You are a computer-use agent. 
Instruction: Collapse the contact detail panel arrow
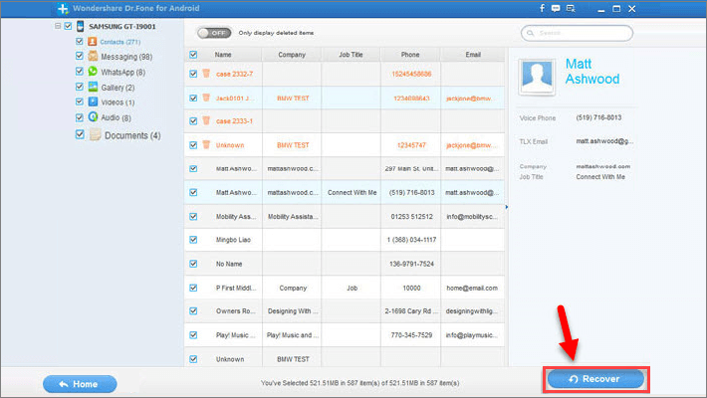507,207
